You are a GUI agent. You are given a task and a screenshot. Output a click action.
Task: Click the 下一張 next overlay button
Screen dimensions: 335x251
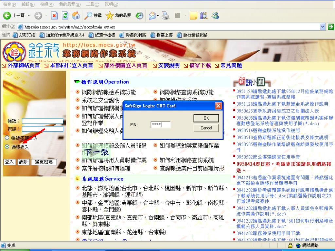(97, 152)
